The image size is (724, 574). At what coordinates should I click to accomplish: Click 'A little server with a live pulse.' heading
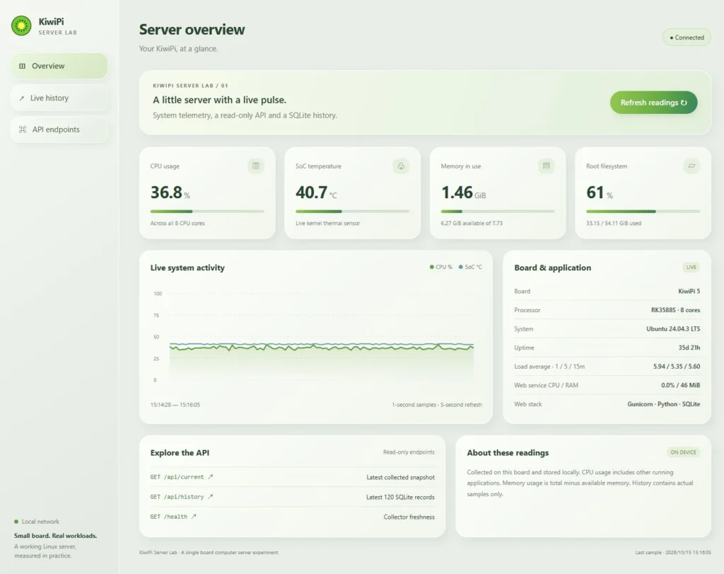(220, 100)
